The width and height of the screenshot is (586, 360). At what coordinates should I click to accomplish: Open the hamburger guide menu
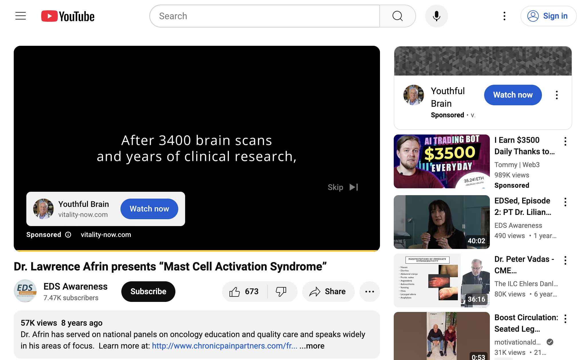(x=21, y=16)
